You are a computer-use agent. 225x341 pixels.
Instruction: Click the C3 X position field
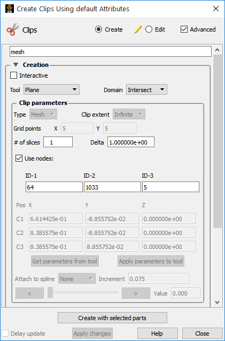coord(56,247)
